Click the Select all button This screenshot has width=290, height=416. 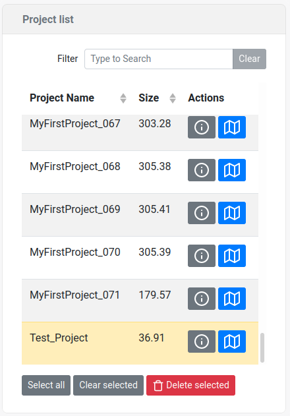pyautogui.click(x=46, y=385)
